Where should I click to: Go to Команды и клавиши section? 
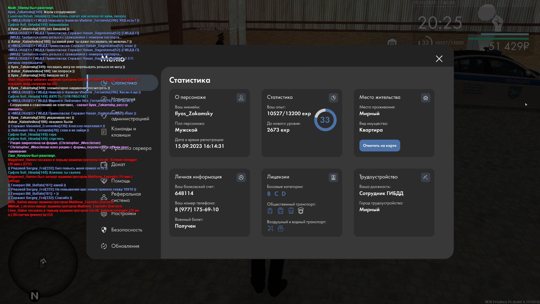[123, 132]
